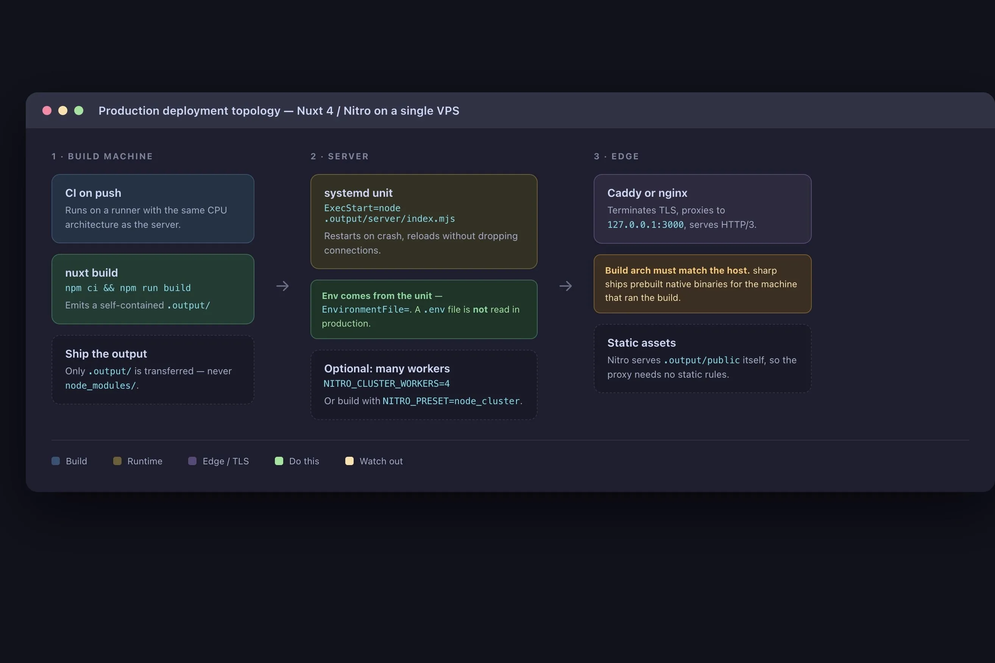995x663 pixels.
Task: Select the Optional: many workers heading
Action: click(x=387, y=368)
